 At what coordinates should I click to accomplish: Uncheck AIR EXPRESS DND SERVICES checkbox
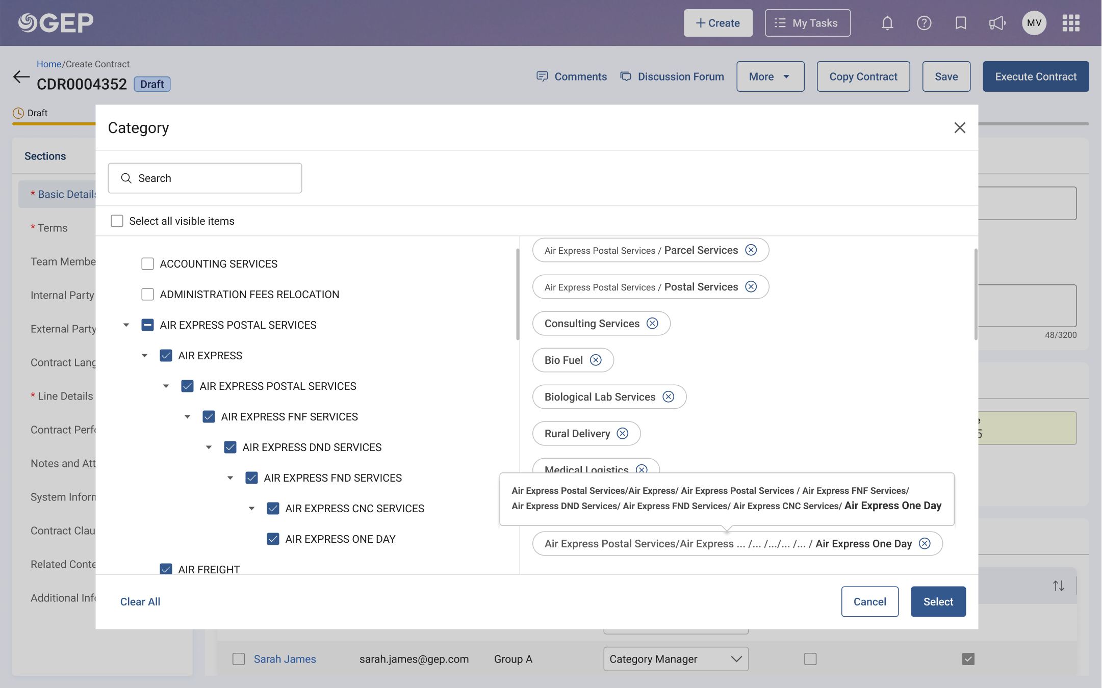click(x=230, y=447)
